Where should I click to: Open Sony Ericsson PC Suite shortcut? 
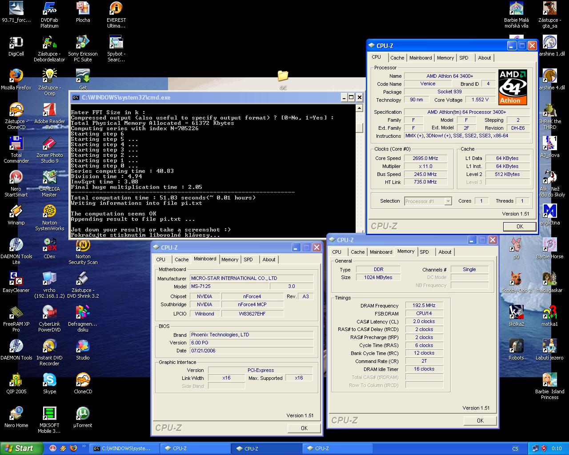tap(83, 48)
